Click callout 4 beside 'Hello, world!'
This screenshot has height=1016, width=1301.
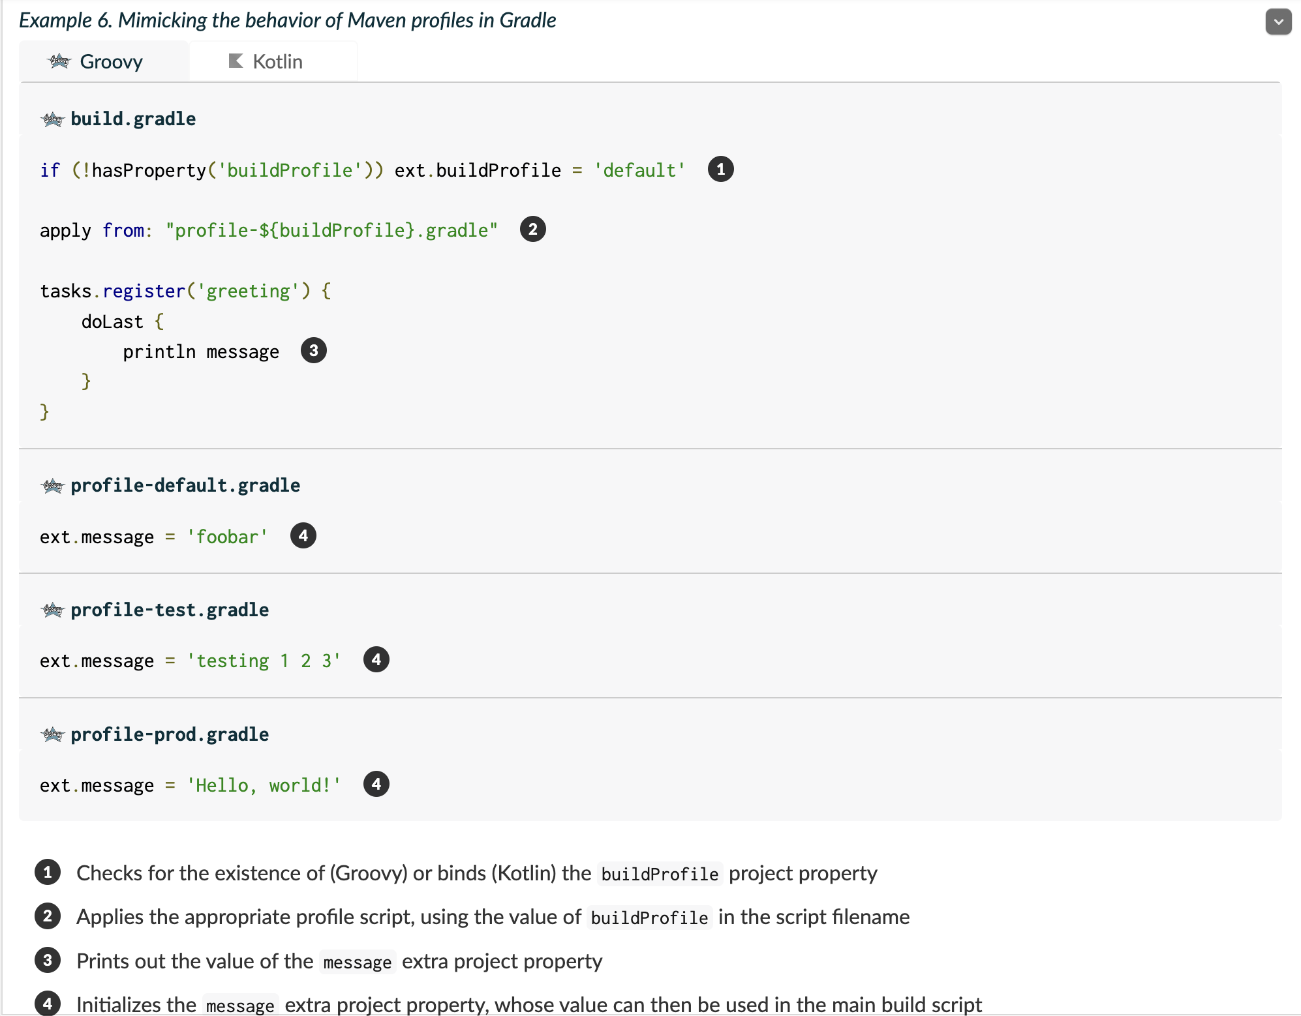point(376,784)
